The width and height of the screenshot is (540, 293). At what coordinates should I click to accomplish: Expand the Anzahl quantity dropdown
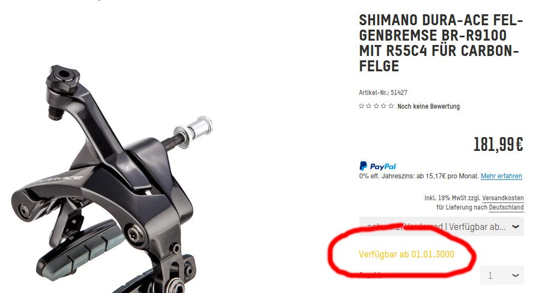[x=502, y=275]
